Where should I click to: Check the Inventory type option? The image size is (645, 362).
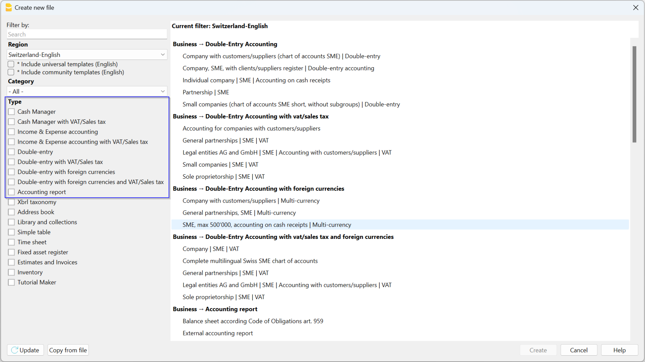12,272
